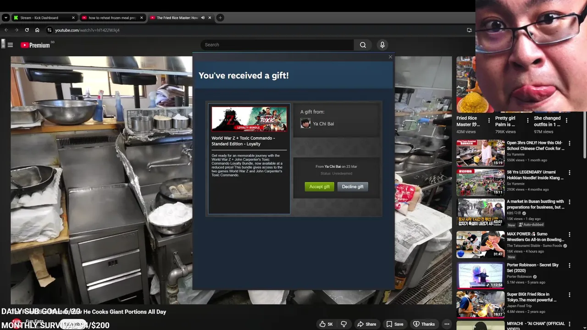Screen dimensions: 587x330
Task: Open options for Fried Rice Master short
Action: [489, 121]
